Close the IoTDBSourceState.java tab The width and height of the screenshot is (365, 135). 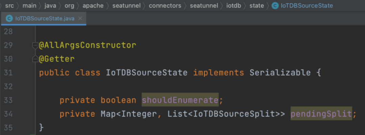click(80, 18)
